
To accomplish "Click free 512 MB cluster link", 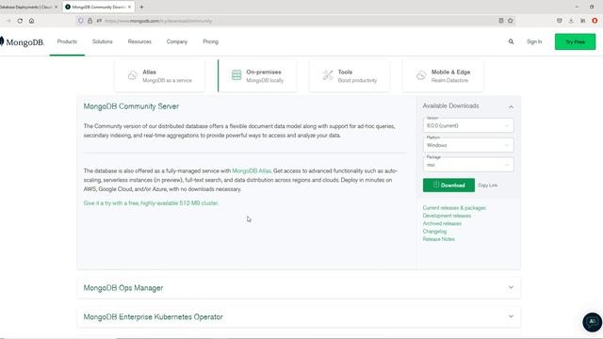I will [151, 203].
